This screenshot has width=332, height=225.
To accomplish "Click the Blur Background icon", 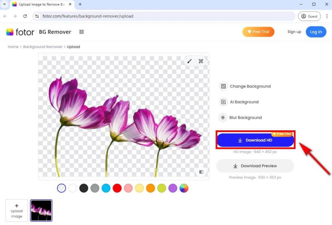I will pyautogui.click(x=223, y=117).
